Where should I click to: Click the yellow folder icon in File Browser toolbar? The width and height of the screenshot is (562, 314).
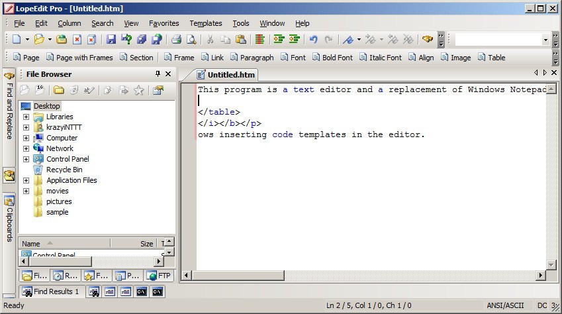click(x=59, y=90)
